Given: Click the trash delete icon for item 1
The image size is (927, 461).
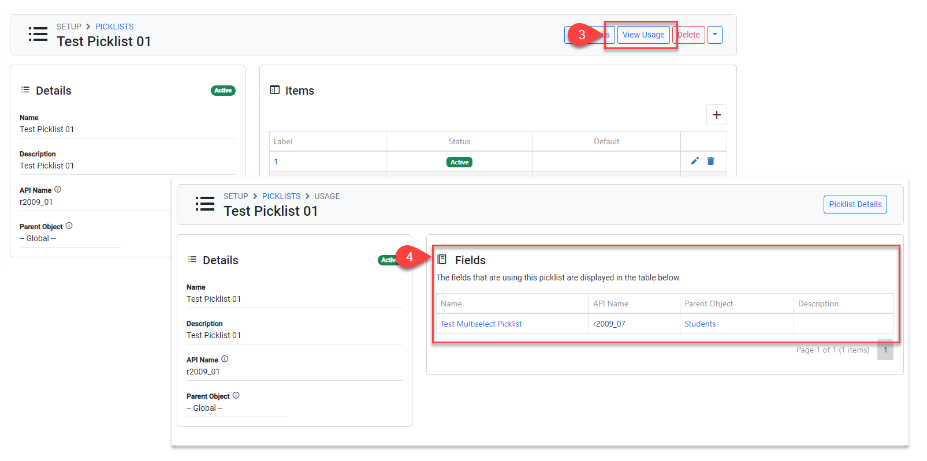Looking at the screenshot, I should [711, 161].
